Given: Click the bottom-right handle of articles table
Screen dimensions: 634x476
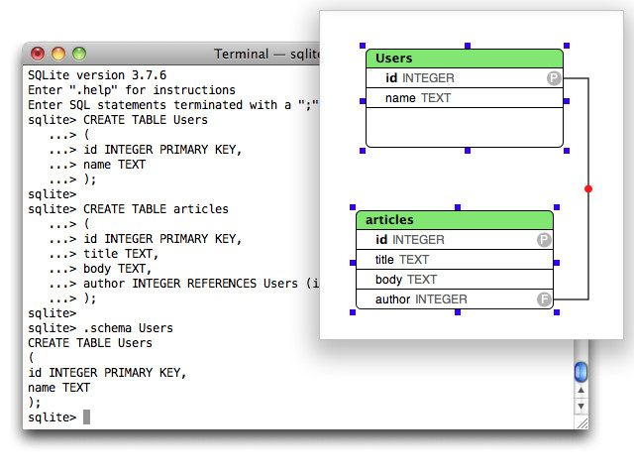Looking at the screenshot, I should coord(557,312).
